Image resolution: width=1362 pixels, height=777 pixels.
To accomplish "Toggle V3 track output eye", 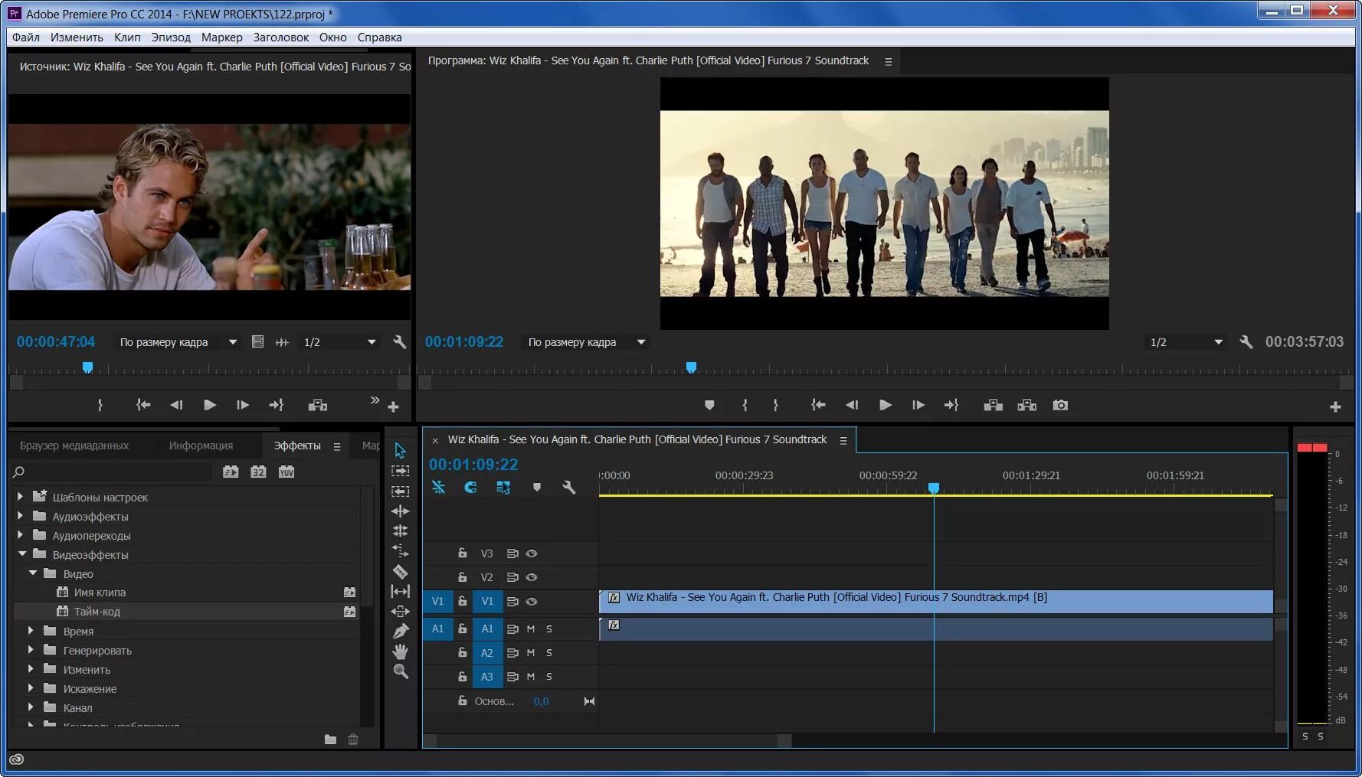I will pyautogui.click(x=532, y=553).
